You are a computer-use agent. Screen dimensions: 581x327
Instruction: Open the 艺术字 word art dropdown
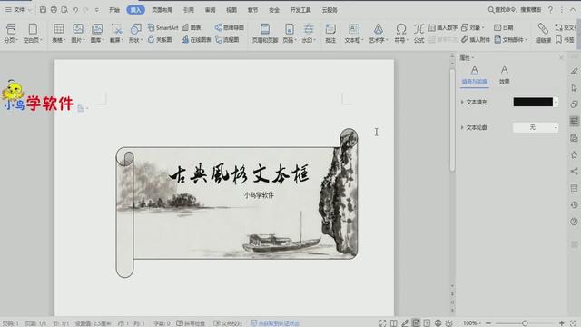(378, 33)
